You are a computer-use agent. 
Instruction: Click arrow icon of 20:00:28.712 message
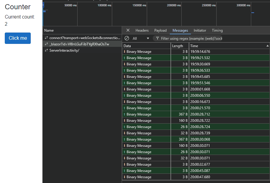(124, 114)
